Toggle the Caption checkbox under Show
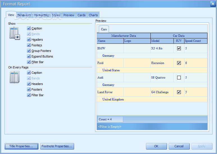Image resolution: width=217 pixels, height=154 pixels. (29, 28)
